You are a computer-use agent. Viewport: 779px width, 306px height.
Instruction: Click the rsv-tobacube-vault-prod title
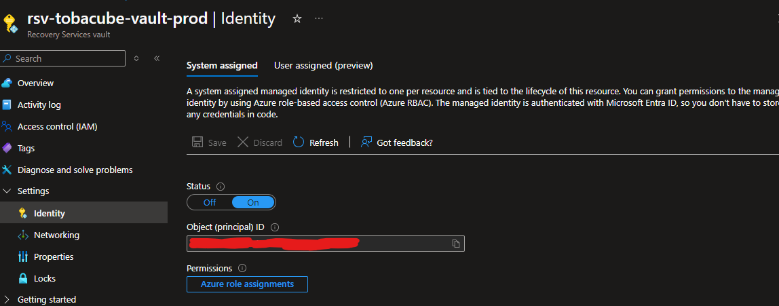[x=117, y=18]
